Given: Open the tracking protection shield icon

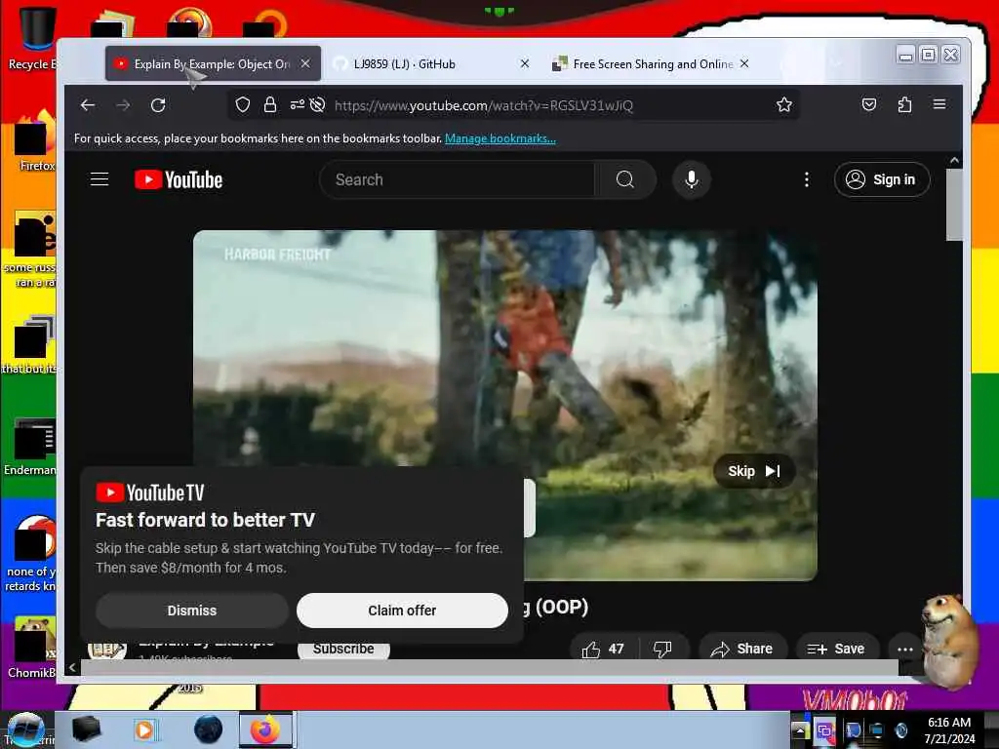Looking at the screenshot, I should click(243, 104).
